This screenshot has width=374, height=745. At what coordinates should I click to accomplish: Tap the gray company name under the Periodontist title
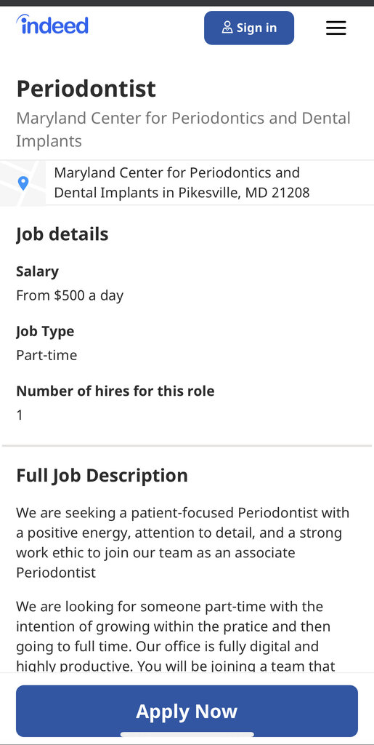click(x=184, y=130)
